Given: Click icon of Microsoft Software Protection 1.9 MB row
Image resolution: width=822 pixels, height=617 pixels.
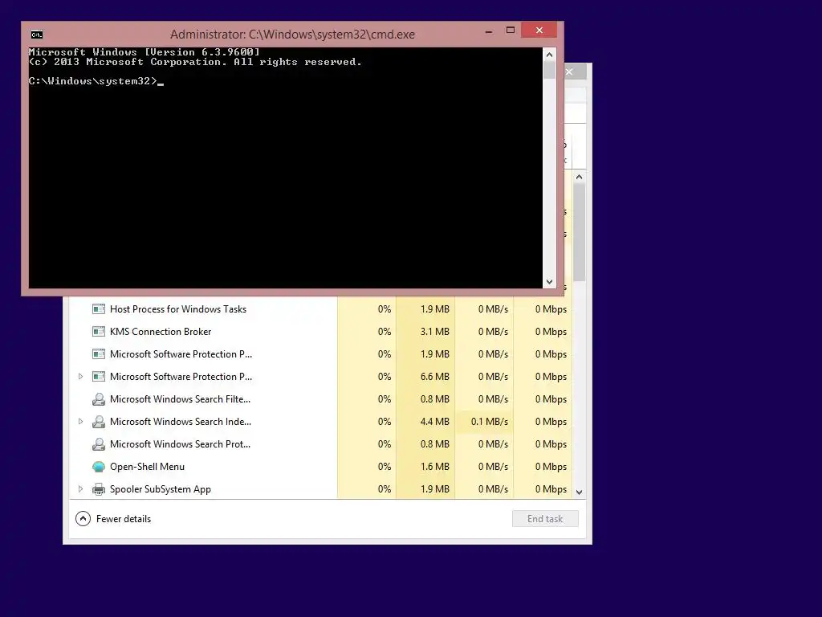Looking at the screenshot, I should [99, 354].
